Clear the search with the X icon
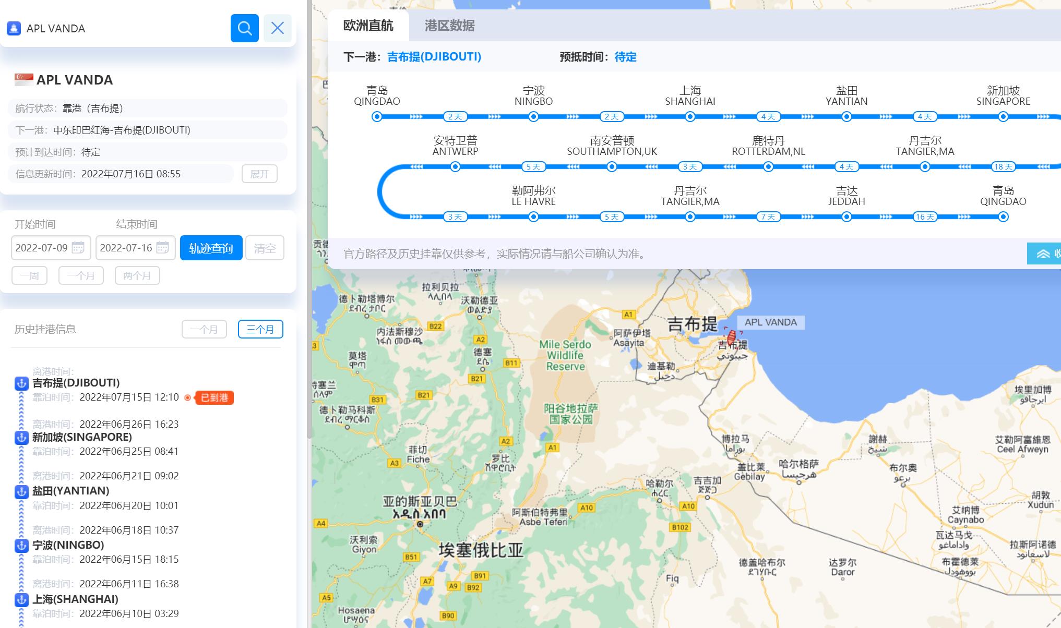 (x=278, y=28)
